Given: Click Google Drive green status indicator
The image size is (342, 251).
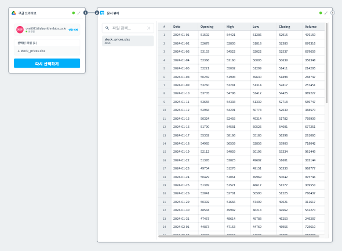Looking at the screenshot, I should pos(74,13).
